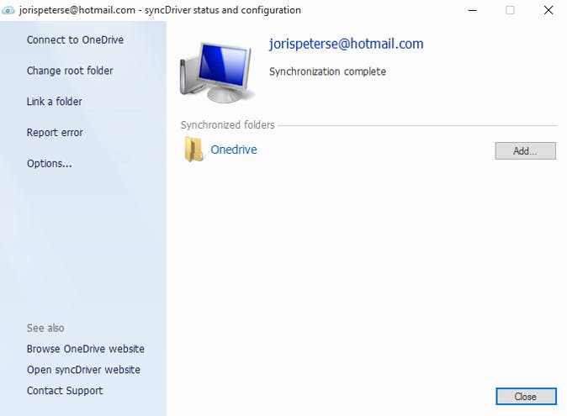567x416 pixels.
Task: Open syncDriver website link
Action: pos(83,370)
